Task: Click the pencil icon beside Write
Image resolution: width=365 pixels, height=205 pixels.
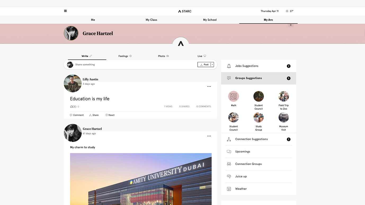Action: point(91,56)
